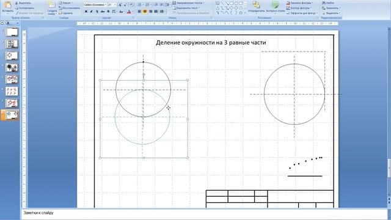
Task: Toggle underline formatting
Action: 97,12
